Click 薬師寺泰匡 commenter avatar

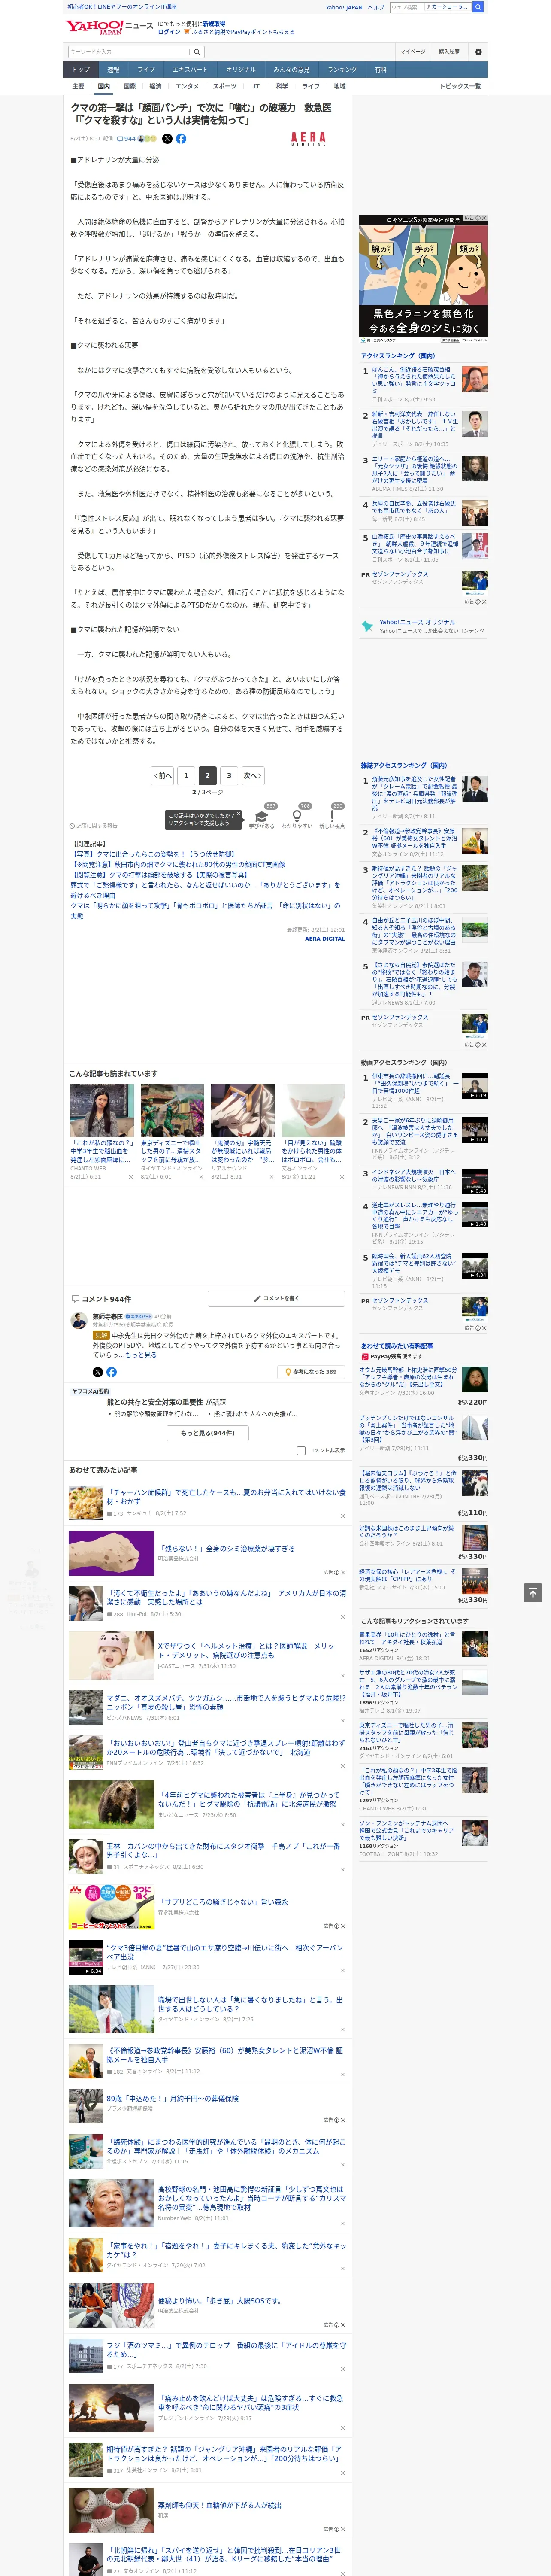pos(79,1322)
